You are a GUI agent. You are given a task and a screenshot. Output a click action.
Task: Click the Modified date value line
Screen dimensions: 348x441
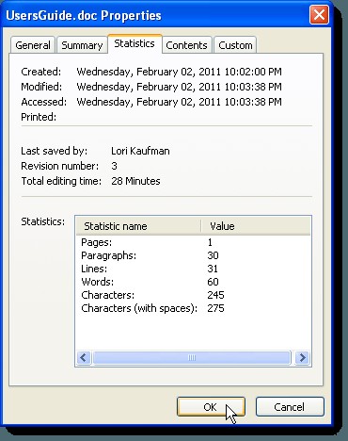click(179, 87)
